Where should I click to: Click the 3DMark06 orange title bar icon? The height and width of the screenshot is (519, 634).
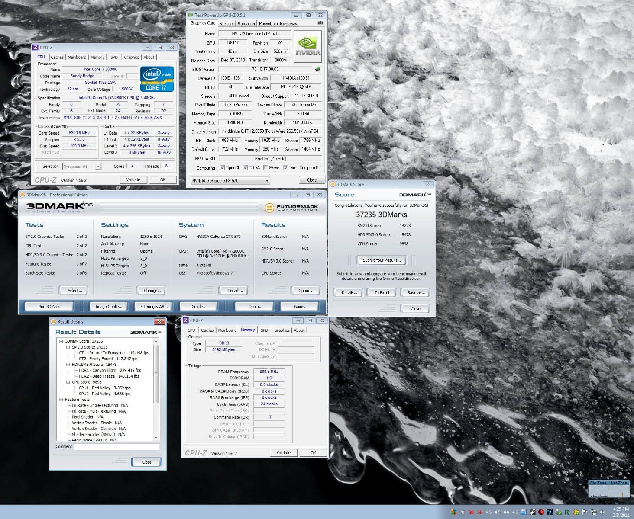point(23,195)
